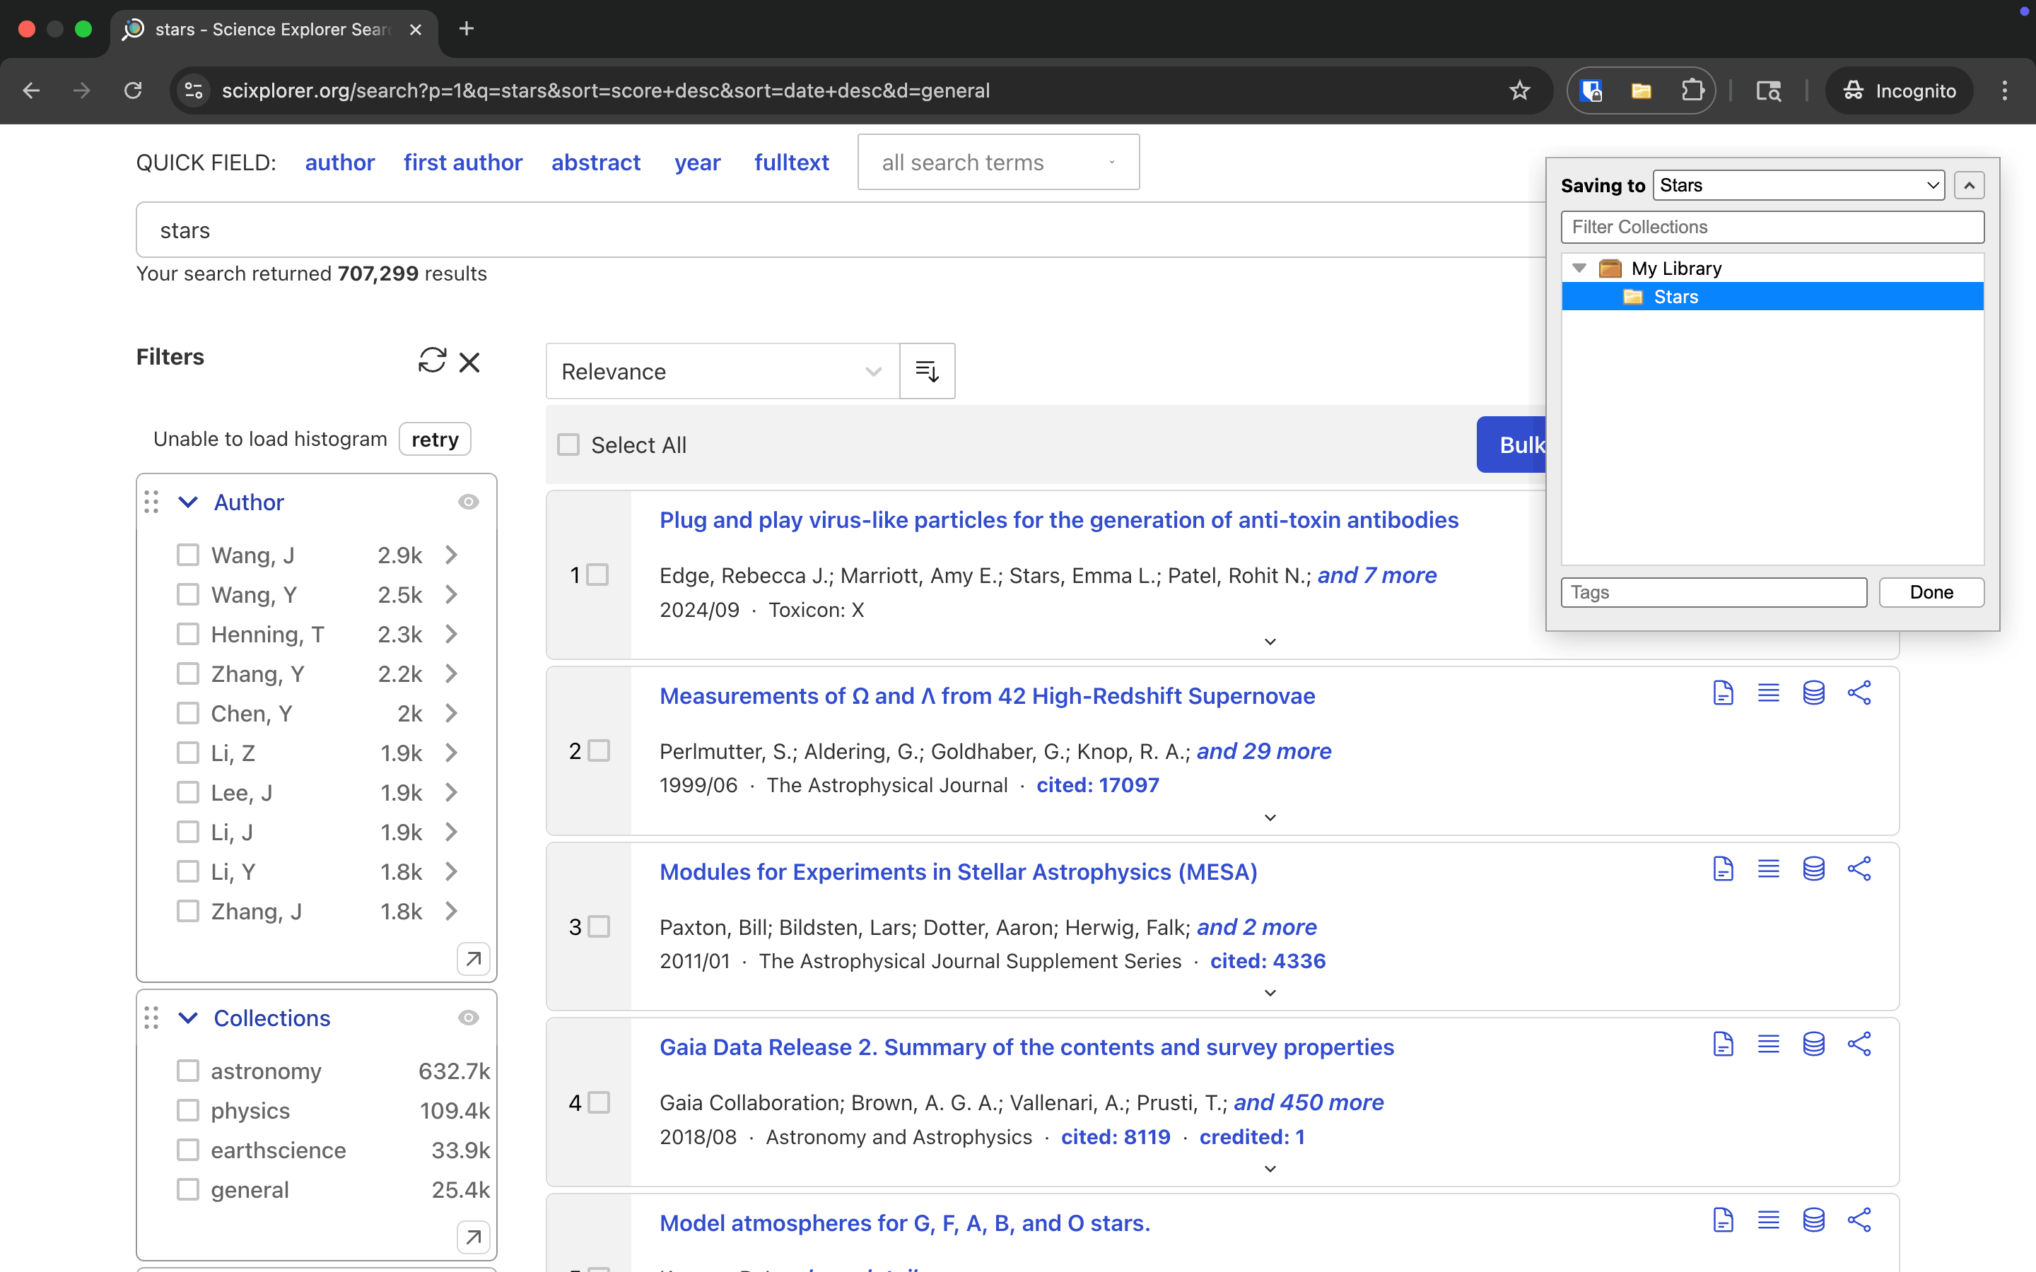Hide the Author filter with eye icon
This screenshot has height=1272, width=2036.
[469, 502]
